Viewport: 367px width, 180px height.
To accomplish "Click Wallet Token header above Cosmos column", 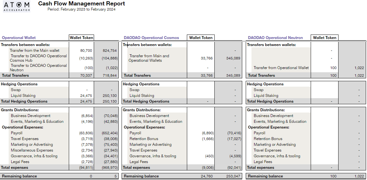I will [x=201, y=38].
